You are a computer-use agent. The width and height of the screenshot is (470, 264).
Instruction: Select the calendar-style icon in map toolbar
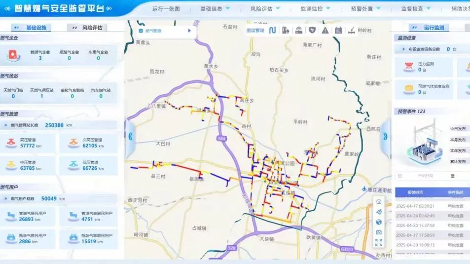click(x=338, y=30)
